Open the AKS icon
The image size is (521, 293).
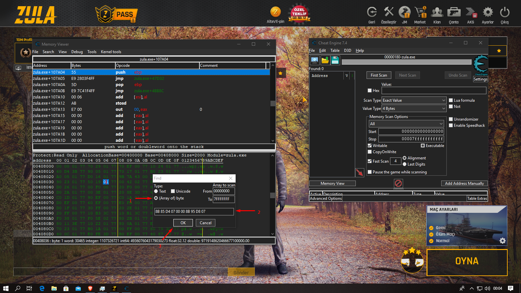point(471,12)
